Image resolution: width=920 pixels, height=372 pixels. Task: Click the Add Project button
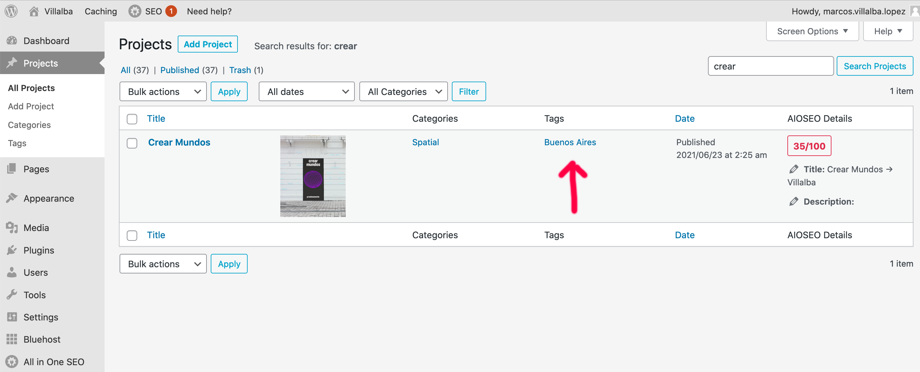click(207, 44)
